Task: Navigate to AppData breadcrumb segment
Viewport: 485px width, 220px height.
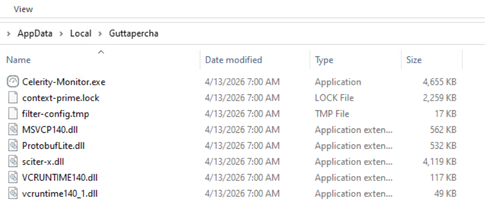Action: click(34, 33)
